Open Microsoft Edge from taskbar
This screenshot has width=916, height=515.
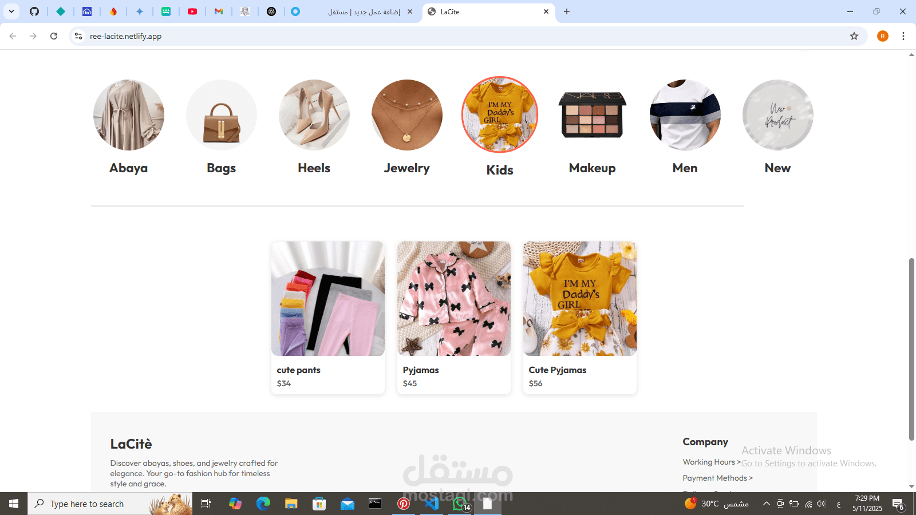pos(263,504)
